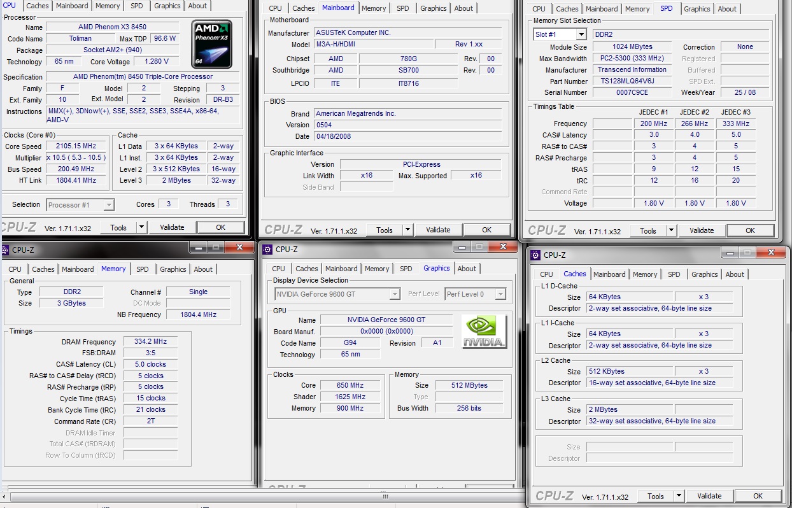Open Tools dropdown arrow in Mainboard window
Image resolution: width=792 pixels, height=508 pixels.
408,230
